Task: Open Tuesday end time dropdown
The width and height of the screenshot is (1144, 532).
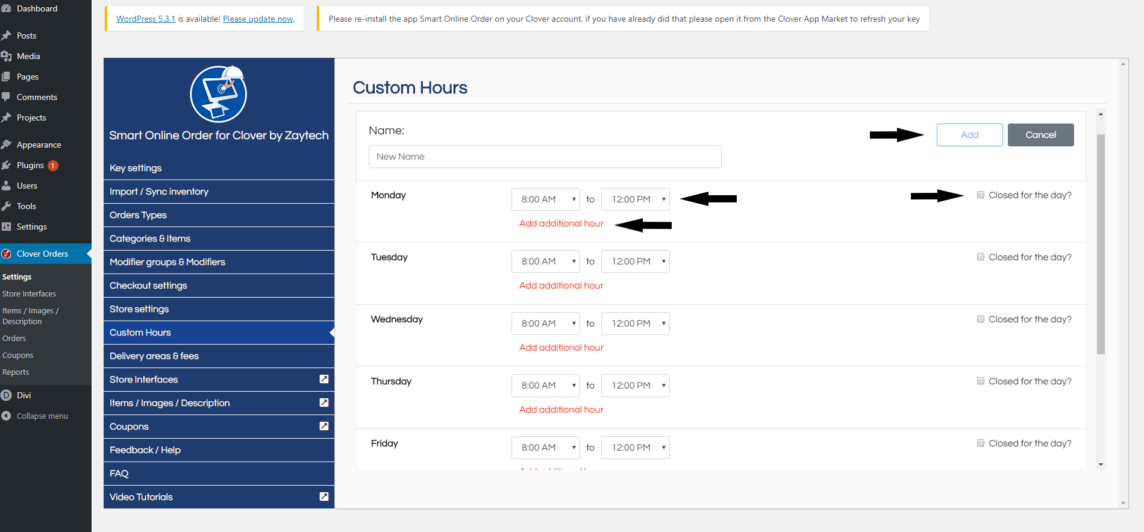Action: 636,261
